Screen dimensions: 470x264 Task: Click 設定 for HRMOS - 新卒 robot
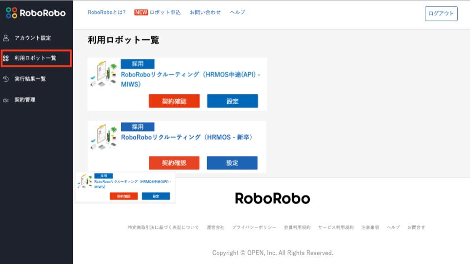coord(232,163)
